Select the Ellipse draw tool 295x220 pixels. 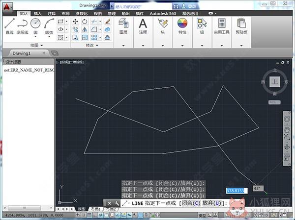click(60, 29)
